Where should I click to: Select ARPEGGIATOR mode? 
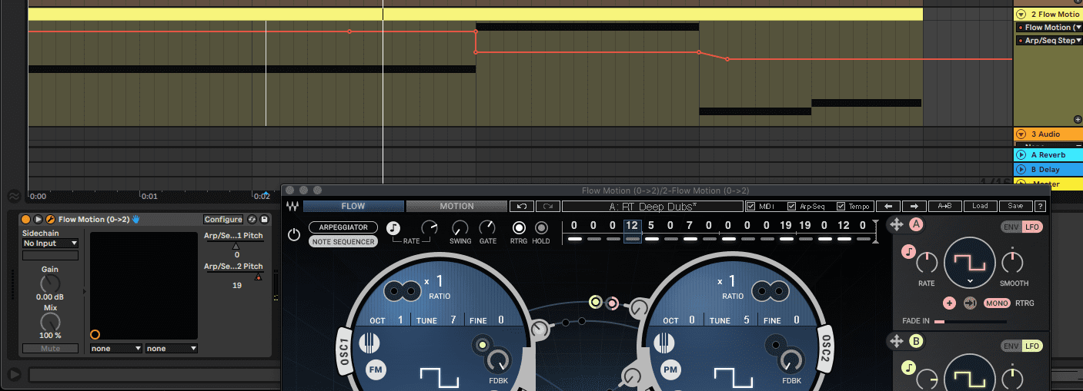point(344,227)
